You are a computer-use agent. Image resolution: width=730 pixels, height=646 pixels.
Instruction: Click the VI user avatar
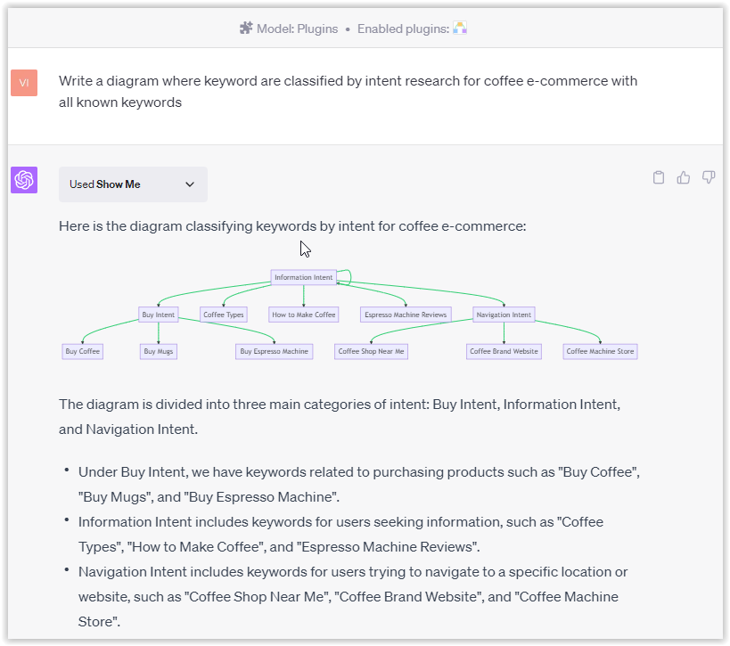23,81
